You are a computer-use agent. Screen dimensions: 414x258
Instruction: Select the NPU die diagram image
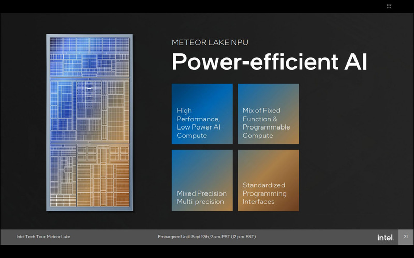point(90,122)
